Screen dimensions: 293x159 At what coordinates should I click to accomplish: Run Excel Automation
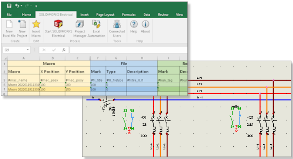pos(97,28)
